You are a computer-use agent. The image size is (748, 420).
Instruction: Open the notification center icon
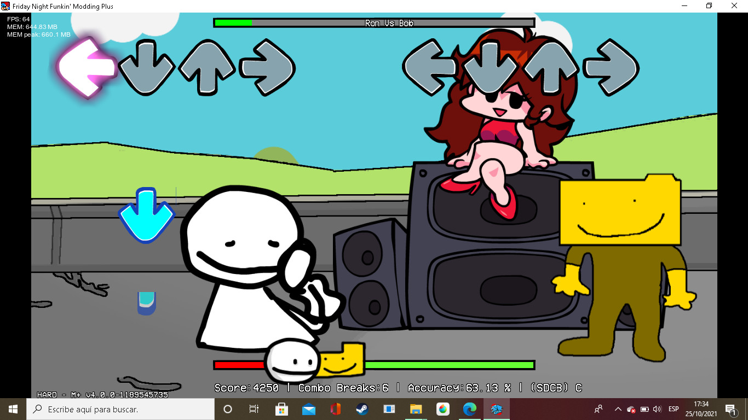coord(730,409)
